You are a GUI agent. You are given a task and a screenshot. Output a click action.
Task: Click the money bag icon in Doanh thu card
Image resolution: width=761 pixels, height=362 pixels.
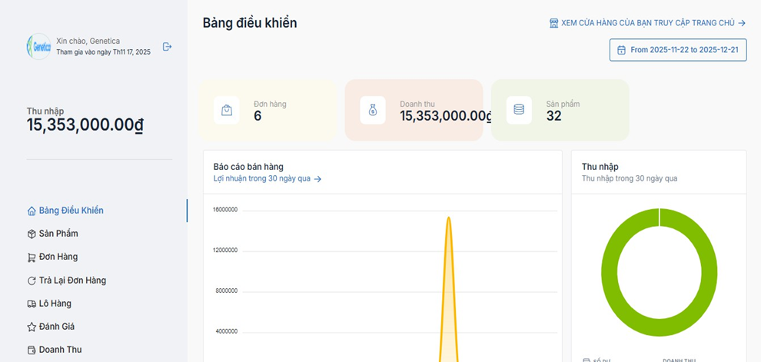(x=373, y=110)
